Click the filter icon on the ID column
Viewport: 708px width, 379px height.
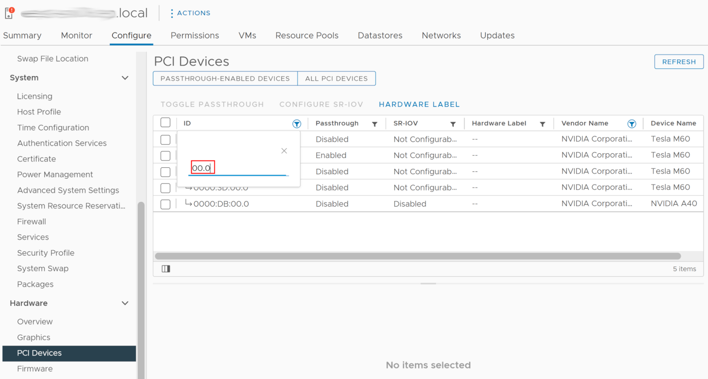click(296, 124)
